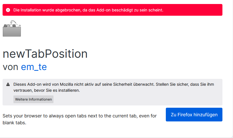The image size is (233, 138).
Task: Click the word "vertrauen" in the warning box
Action: point(23,90)
